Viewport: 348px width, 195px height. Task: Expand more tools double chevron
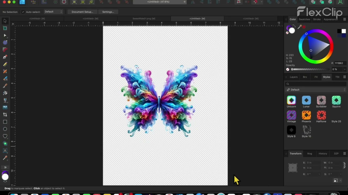5,167
